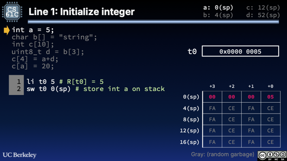The width and height of the screenshot is (287, 161).
Task: Click the orange current-line arrow marker
Action: click(x=6, y=30)
